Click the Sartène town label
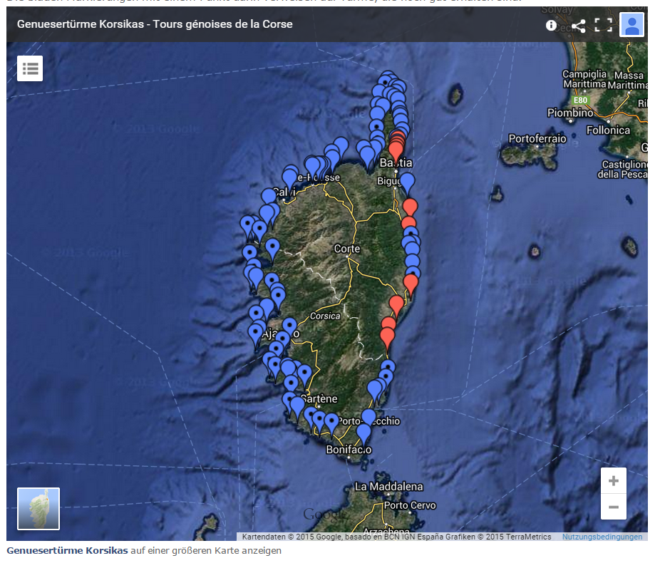The width and height of the screenshot is (660, 563). pos(319,399)
